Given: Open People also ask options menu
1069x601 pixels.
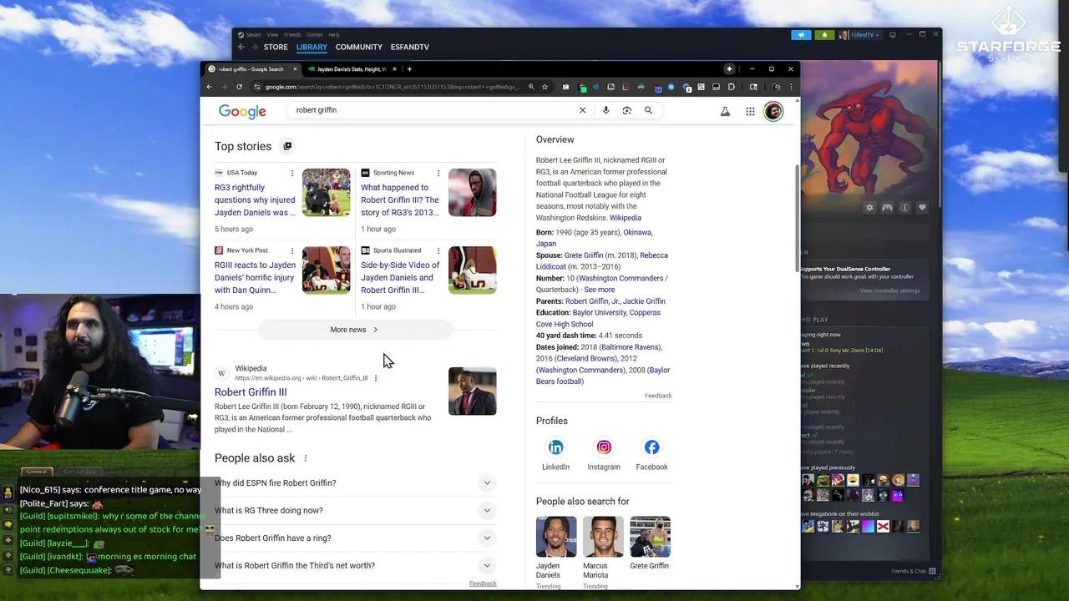Looking at the screenshot, I should tap(305, 458).
